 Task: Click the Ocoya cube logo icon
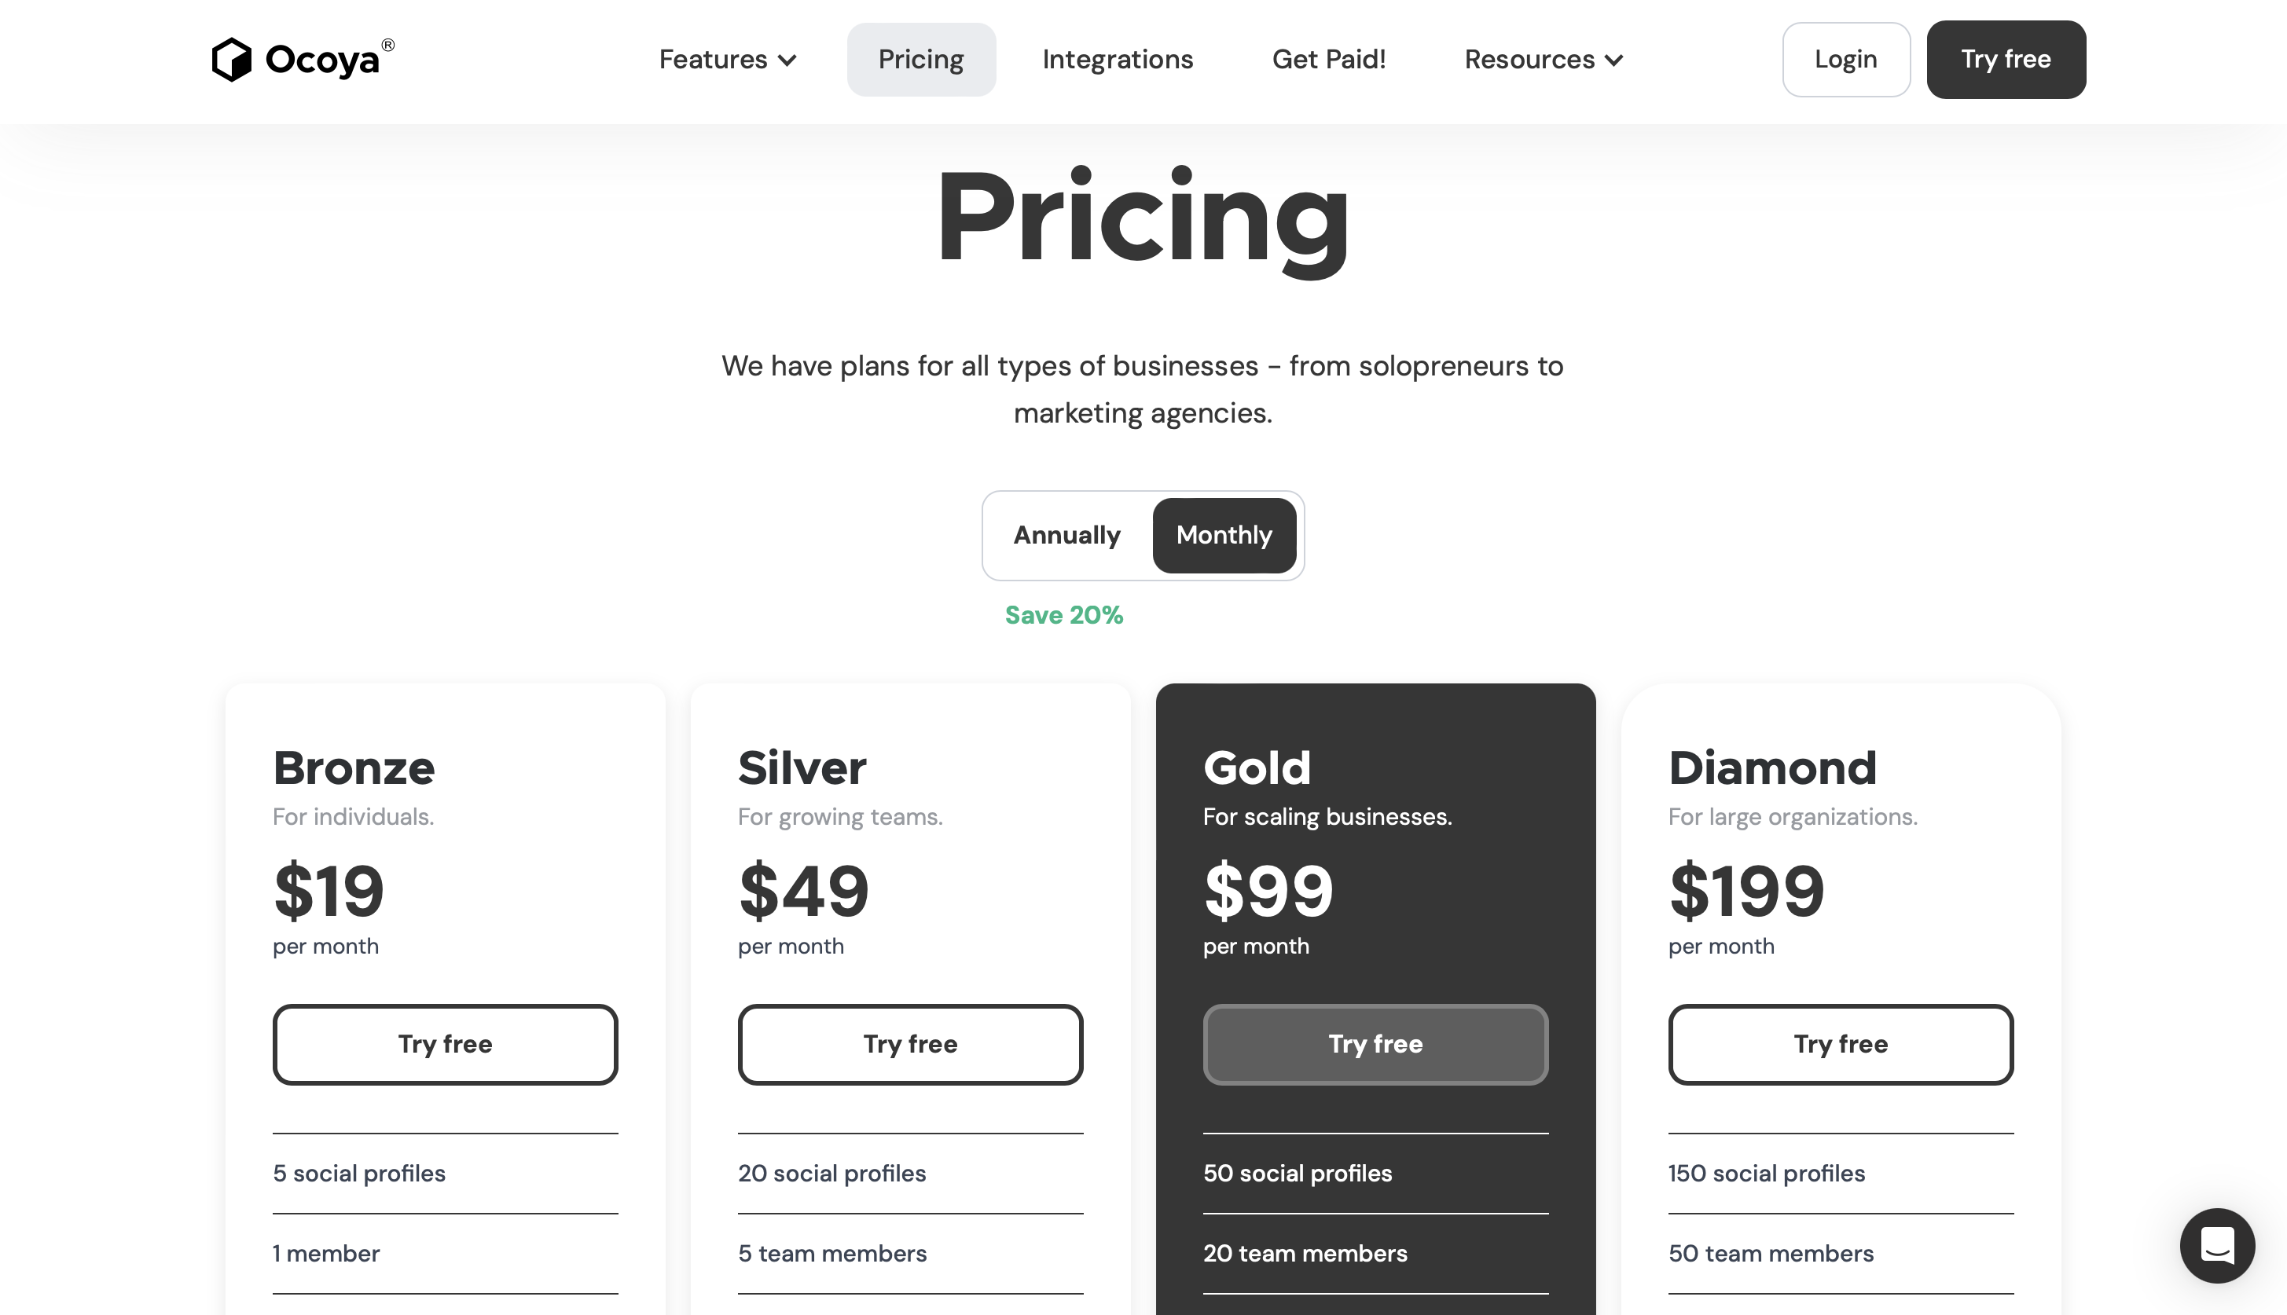[x=231, y=60]
